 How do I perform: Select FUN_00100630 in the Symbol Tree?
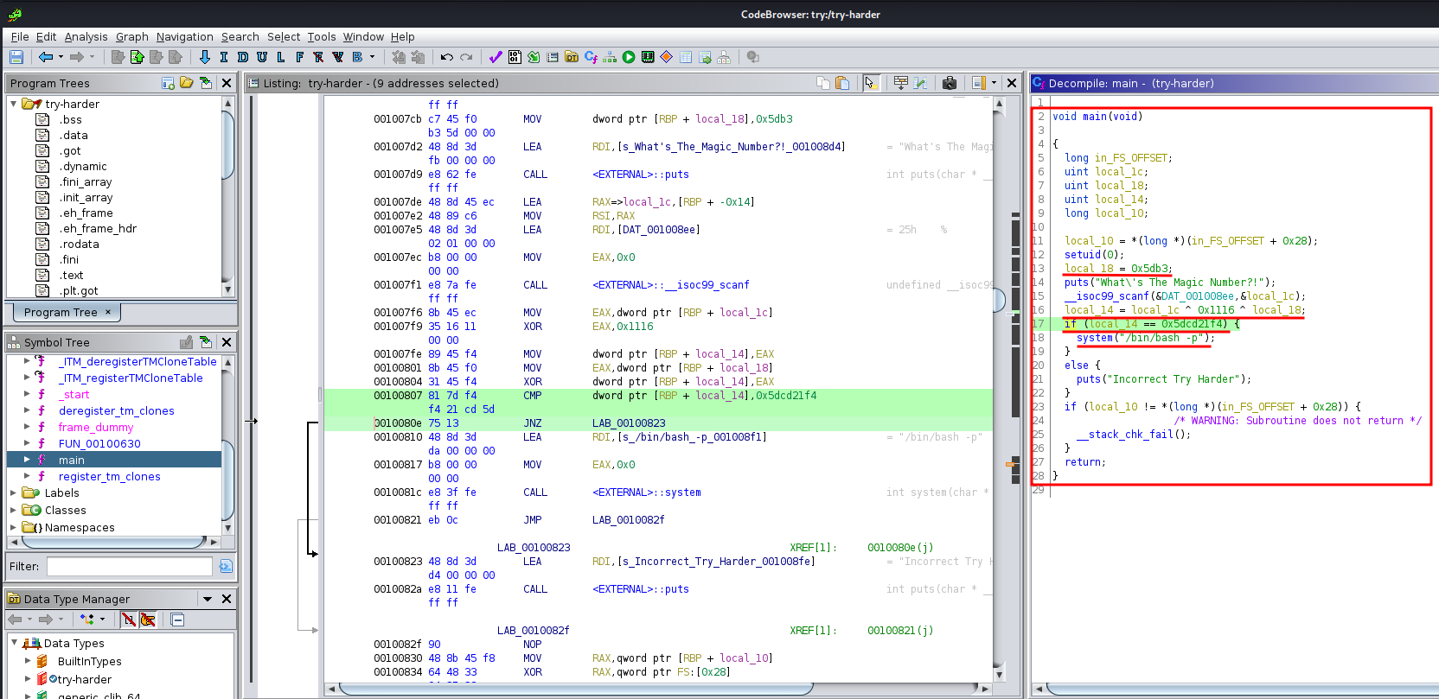click(99, 444)
